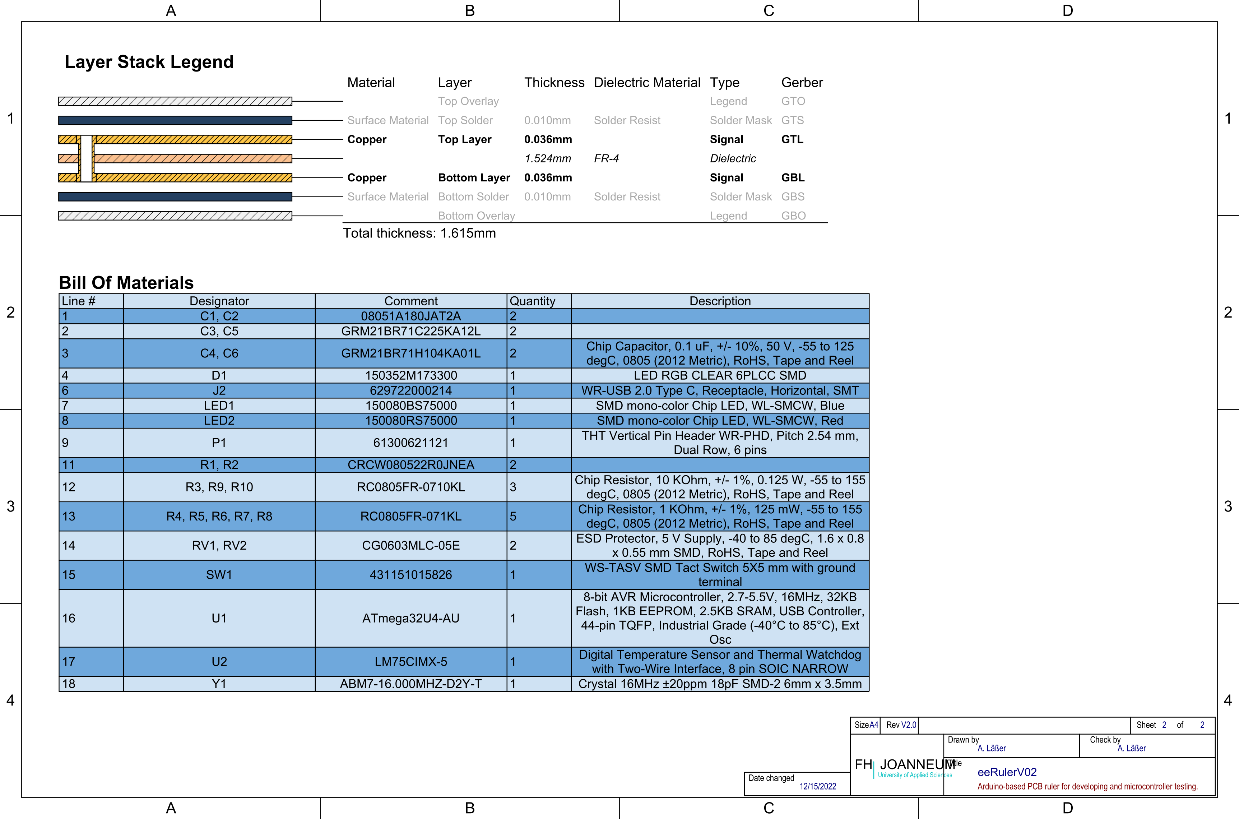Select the 'Top Overlay' layer name

pyautogui.click(x=468, y=101)
